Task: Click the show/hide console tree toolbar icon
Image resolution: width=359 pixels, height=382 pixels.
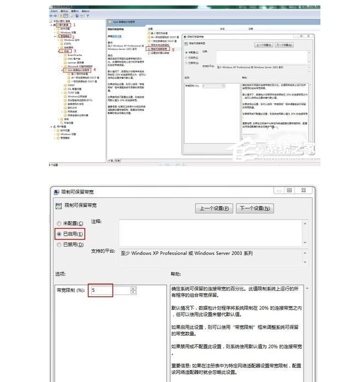Action: click(66, 16)
